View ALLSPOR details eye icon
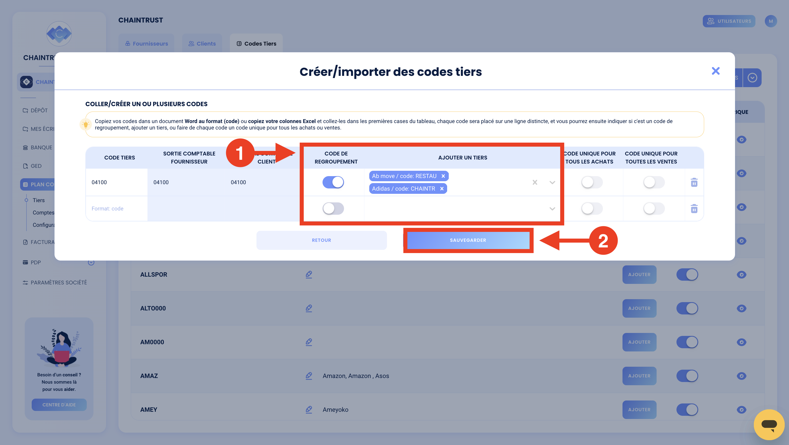The height and width of the screenshot is (445, 789). coord(741,274)
